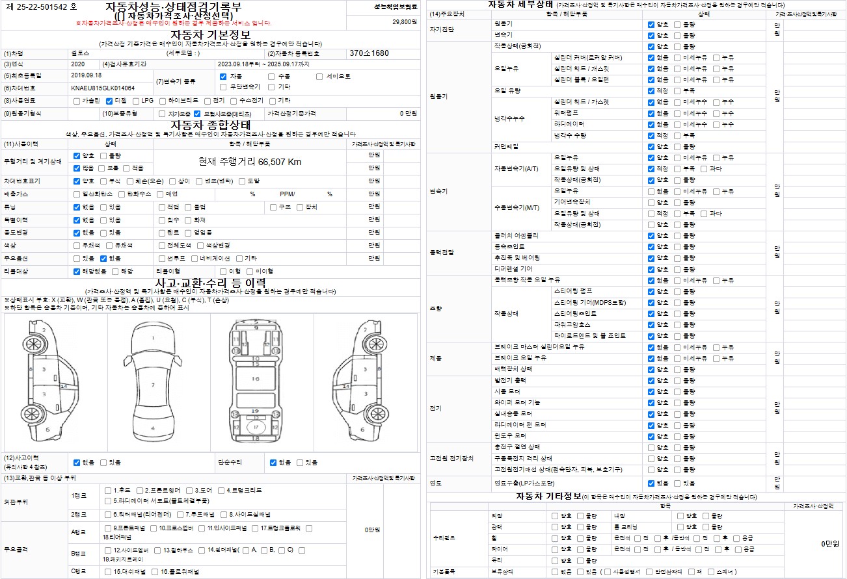The height and width of the screenshot is (579, 847).
Task: Tick 적음 mileage level checkbox
Action: click(126, 168)
